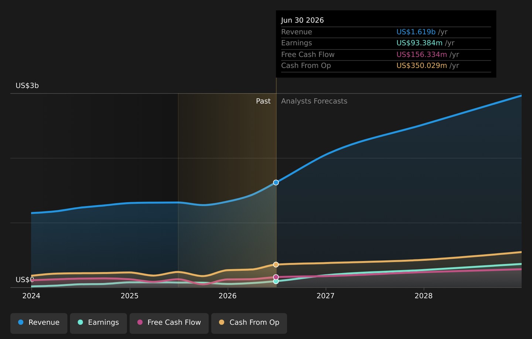Click the 'Free Cash Flow' label in tooltip
The height and width of the screenshot is (339, 532).
click(308, 55)
